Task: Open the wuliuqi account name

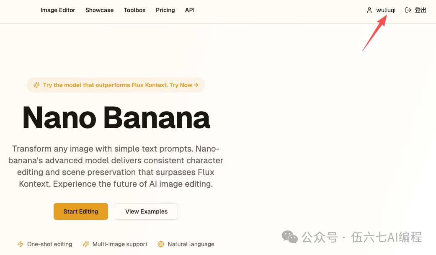Action: [386, 10]
